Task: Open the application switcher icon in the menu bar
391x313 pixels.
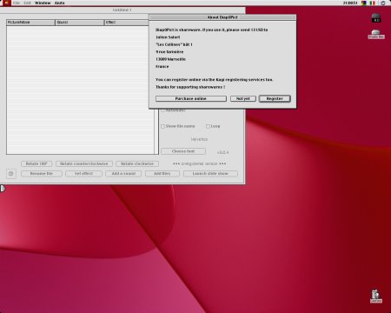Action: [383, 3]
